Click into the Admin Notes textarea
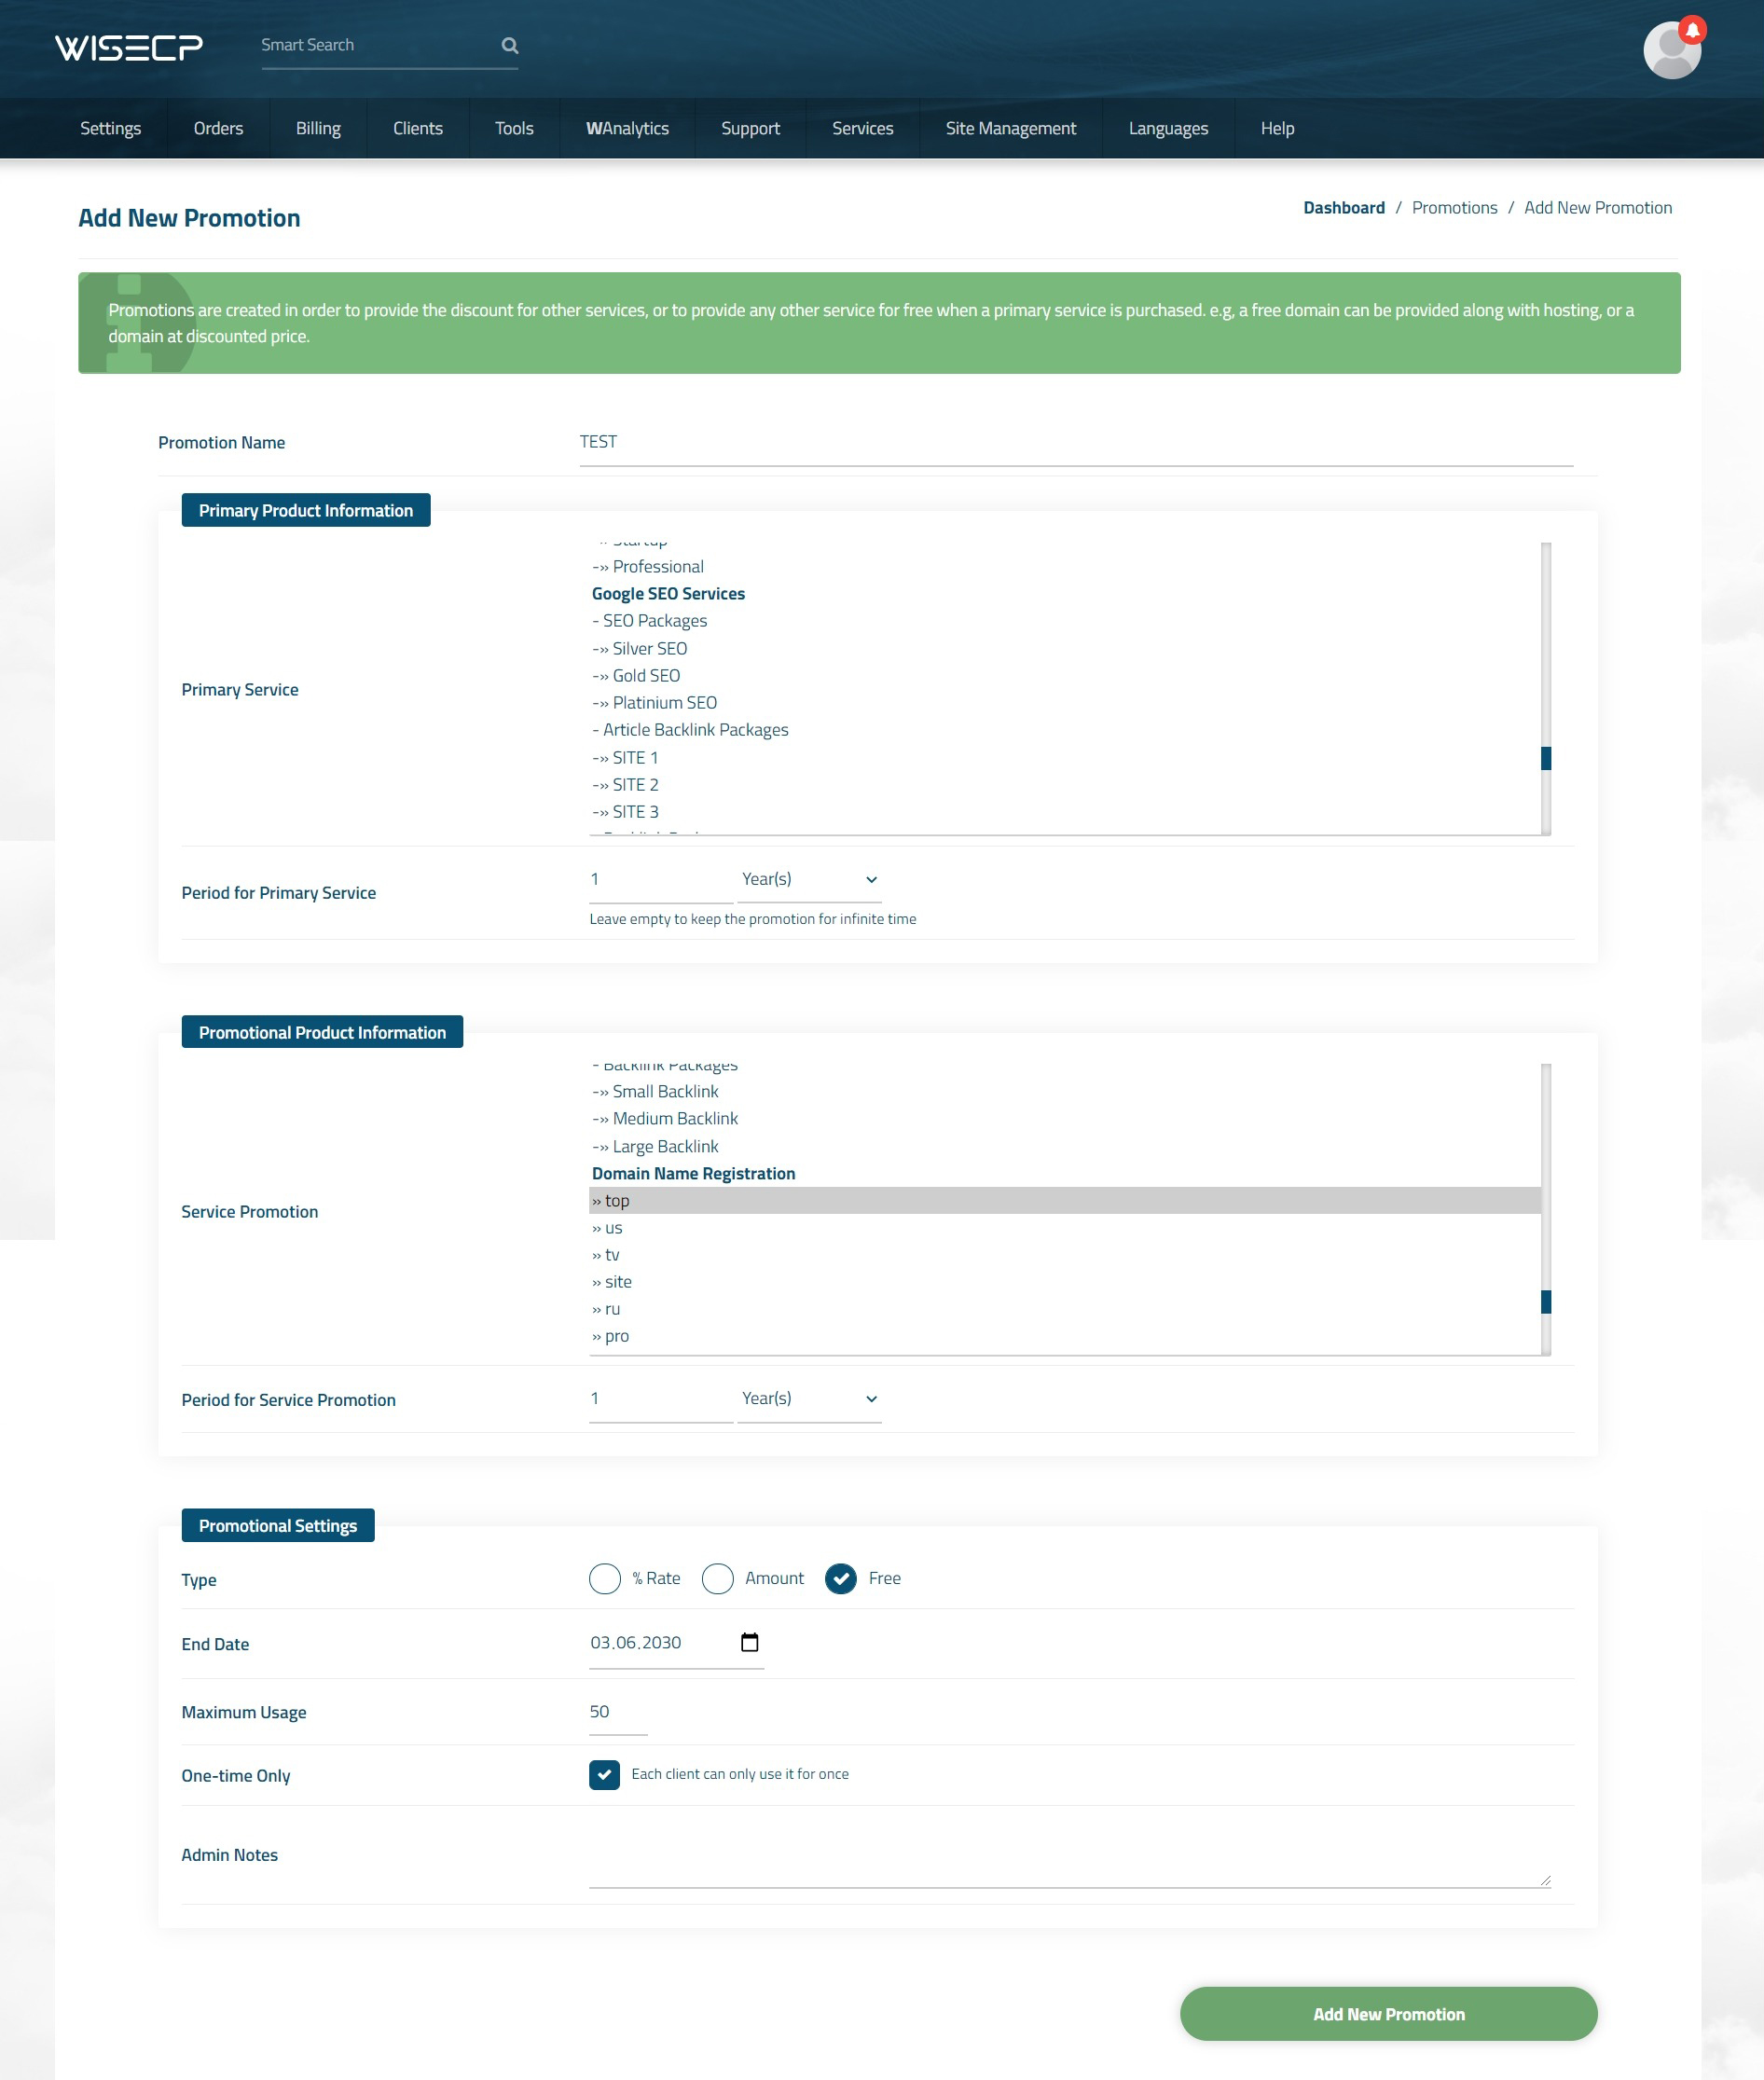 point(1069,1856)
